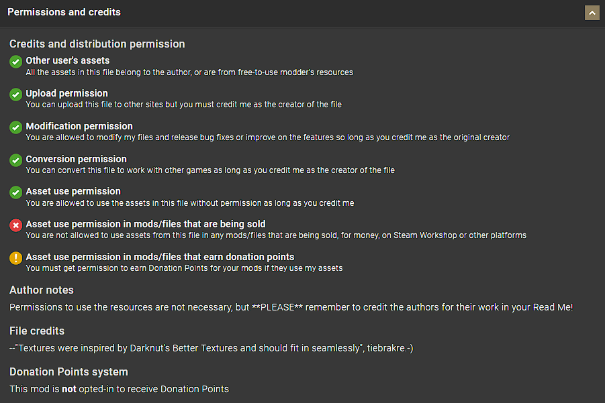Click green check icon beside Upload permission
This screenshot has width=605, height=403.
(16, 95)
